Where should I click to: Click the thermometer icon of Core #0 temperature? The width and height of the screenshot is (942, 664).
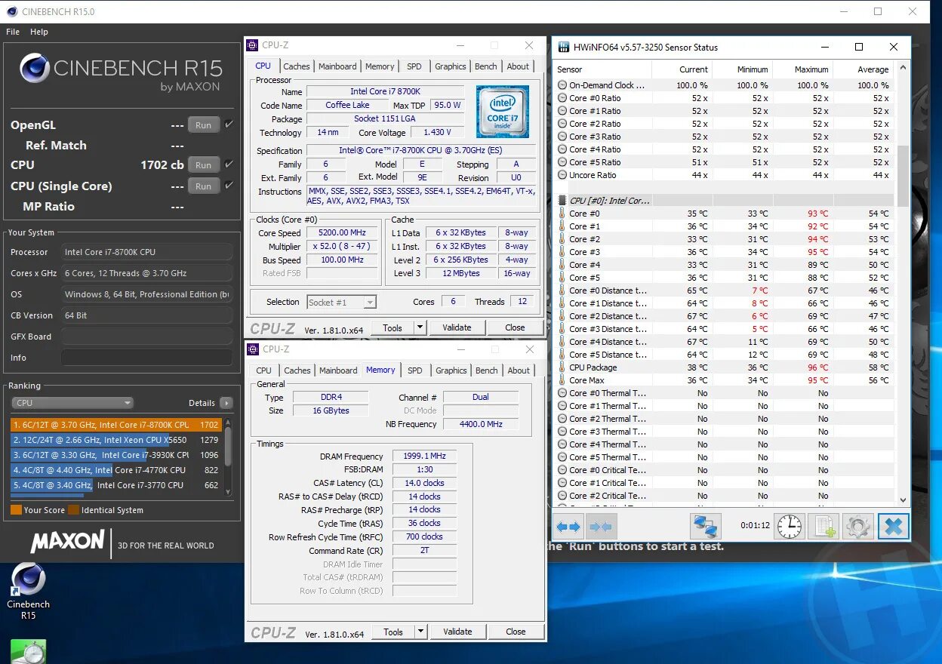562,214
